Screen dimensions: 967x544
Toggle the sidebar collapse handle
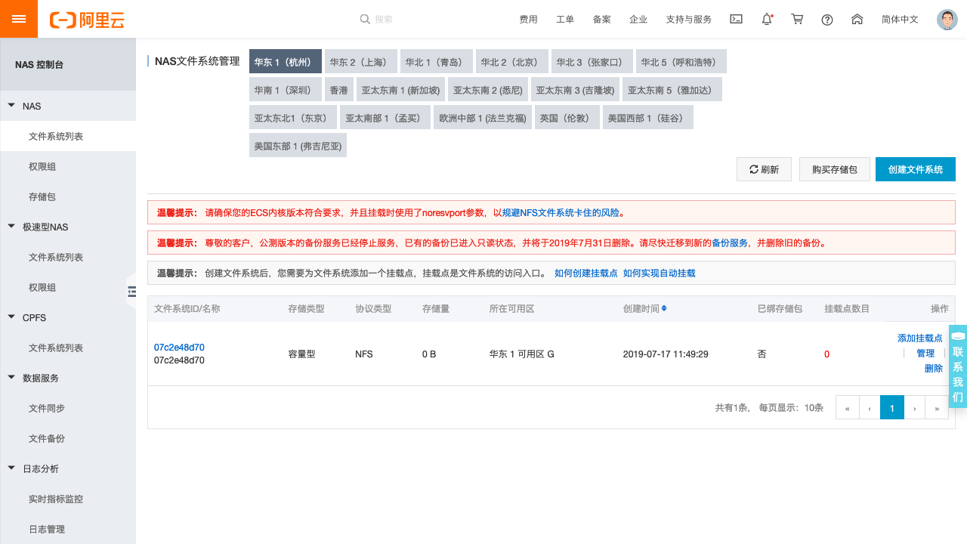131,290
